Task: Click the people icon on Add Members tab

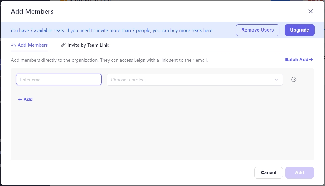Action: coord(13,45)
